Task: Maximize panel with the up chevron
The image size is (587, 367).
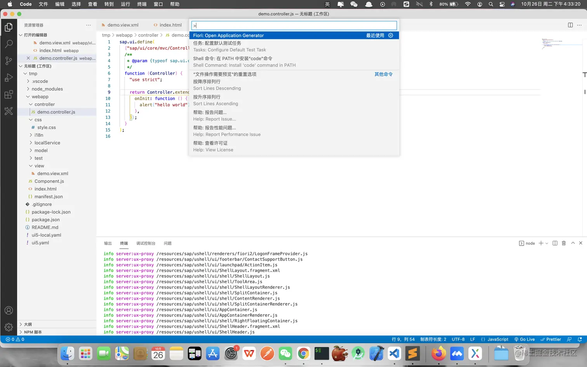Action: point(573,243)
